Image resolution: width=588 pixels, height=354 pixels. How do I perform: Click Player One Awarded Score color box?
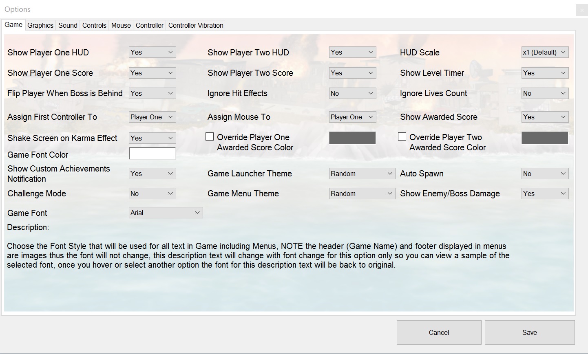352,138
